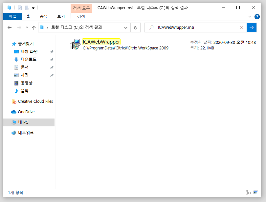Click the pin icon next to 다운로드
266x202 pixels.
coord(52,60)
